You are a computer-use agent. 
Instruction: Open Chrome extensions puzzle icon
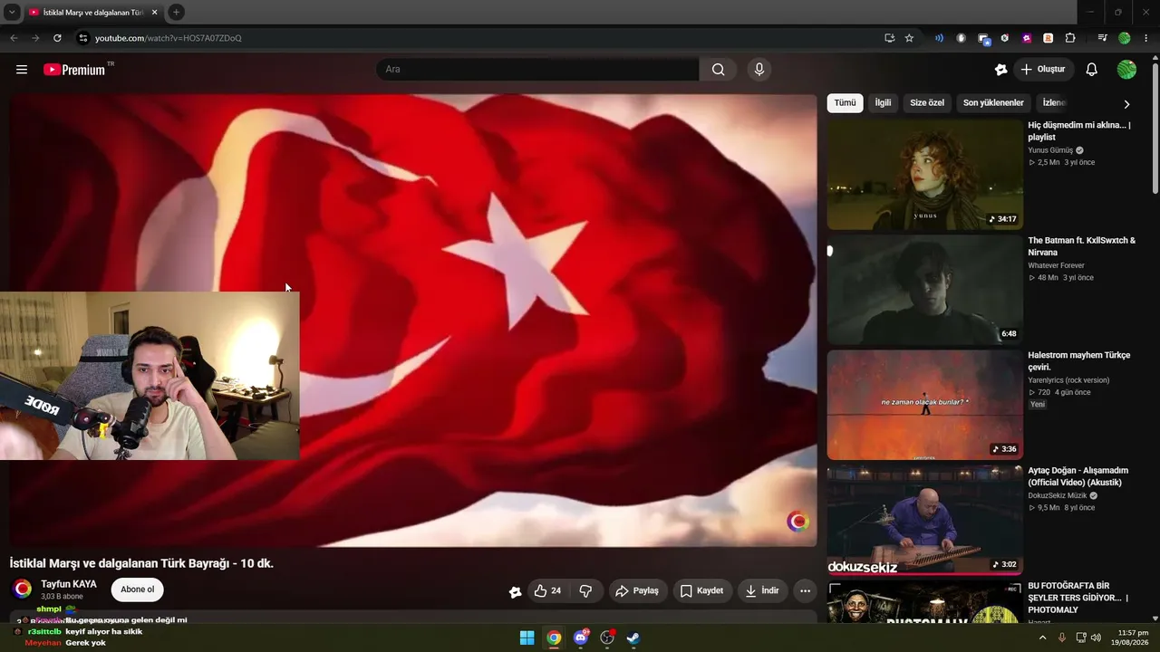(1070, 38)
